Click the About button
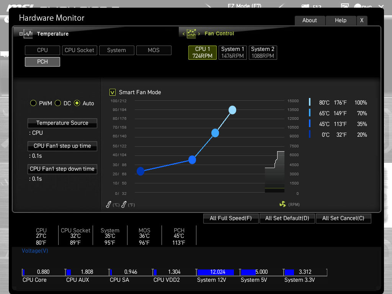This screenshot has height=294, width=392. [x=310, y=21]
